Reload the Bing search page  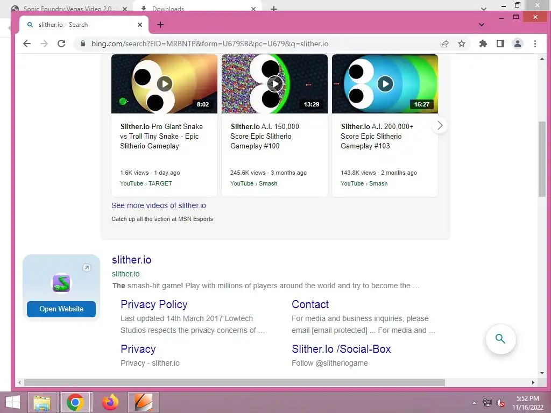[61, 44]
